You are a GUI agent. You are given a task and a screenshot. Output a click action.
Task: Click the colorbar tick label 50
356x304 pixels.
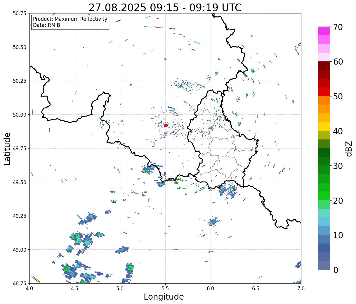[x=338, y=96]
